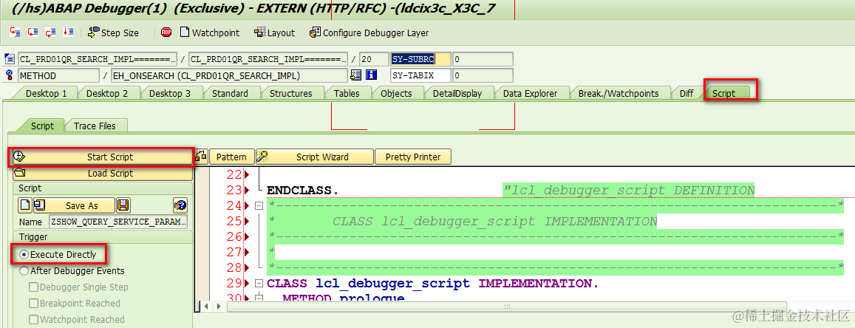
Task: Click the Script Wizard wand icon
Action: pyautogui.click(x=262, y=157)
